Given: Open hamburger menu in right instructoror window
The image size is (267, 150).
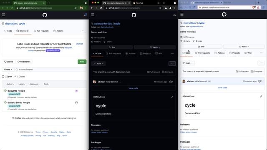Looking at the screenshot, I should 182,14.
